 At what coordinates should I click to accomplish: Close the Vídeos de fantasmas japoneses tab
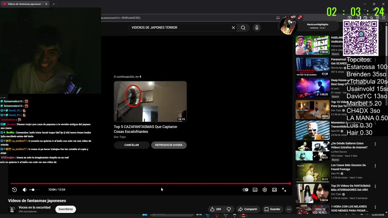pos(46,4)
